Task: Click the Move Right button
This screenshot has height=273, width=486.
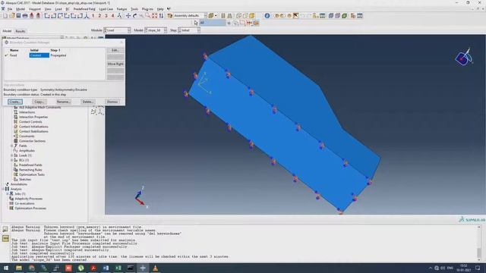Action: pyautogui.click(x=115, y=64)
